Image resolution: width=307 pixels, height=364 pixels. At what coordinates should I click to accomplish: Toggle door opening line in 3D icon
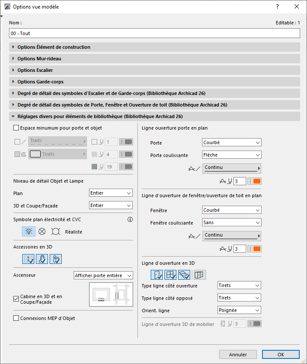pos(157,275)
